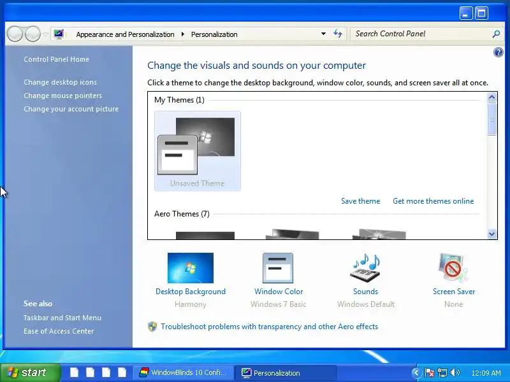The image size is (510, 382).
Task: Click the first blank document quick launch icon
Action: click(x=74, y=372)
